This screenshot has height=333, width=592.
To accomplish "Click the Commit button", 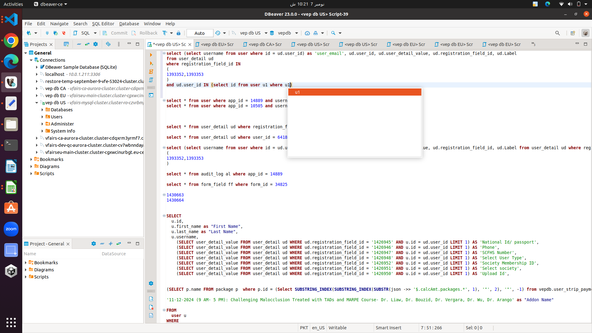I will [115, 33].
